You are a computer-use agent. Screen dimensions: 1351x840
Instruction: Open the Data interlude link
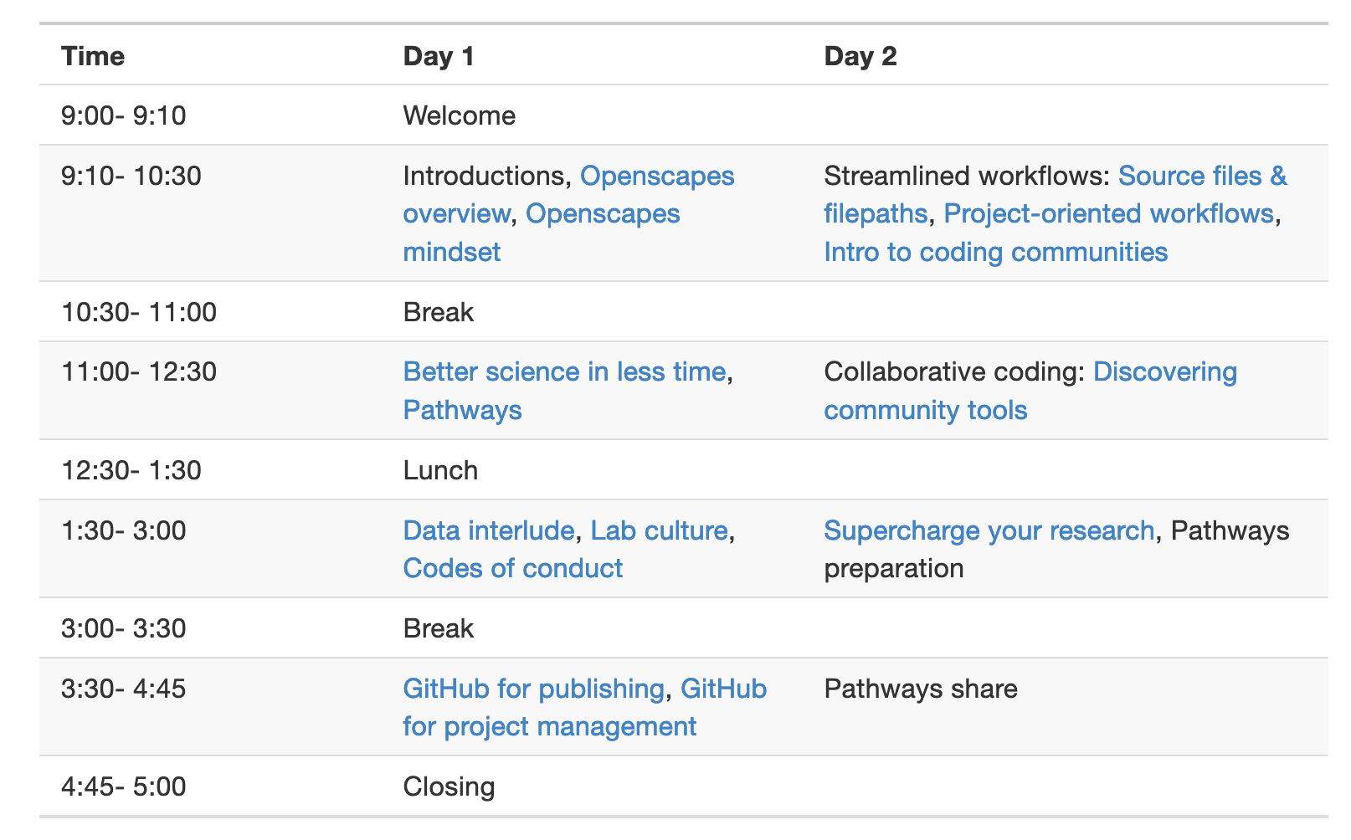(488, 530)
